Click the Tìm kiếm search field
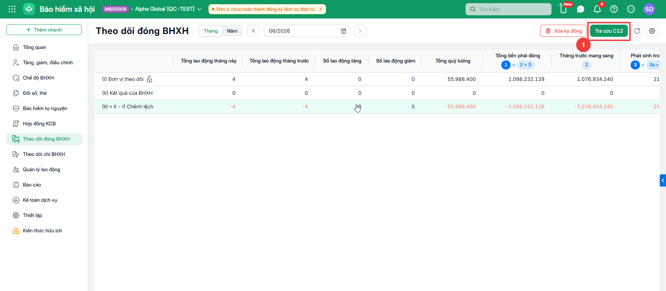This screenshot has height=291, width=666. tap(508, 9)
